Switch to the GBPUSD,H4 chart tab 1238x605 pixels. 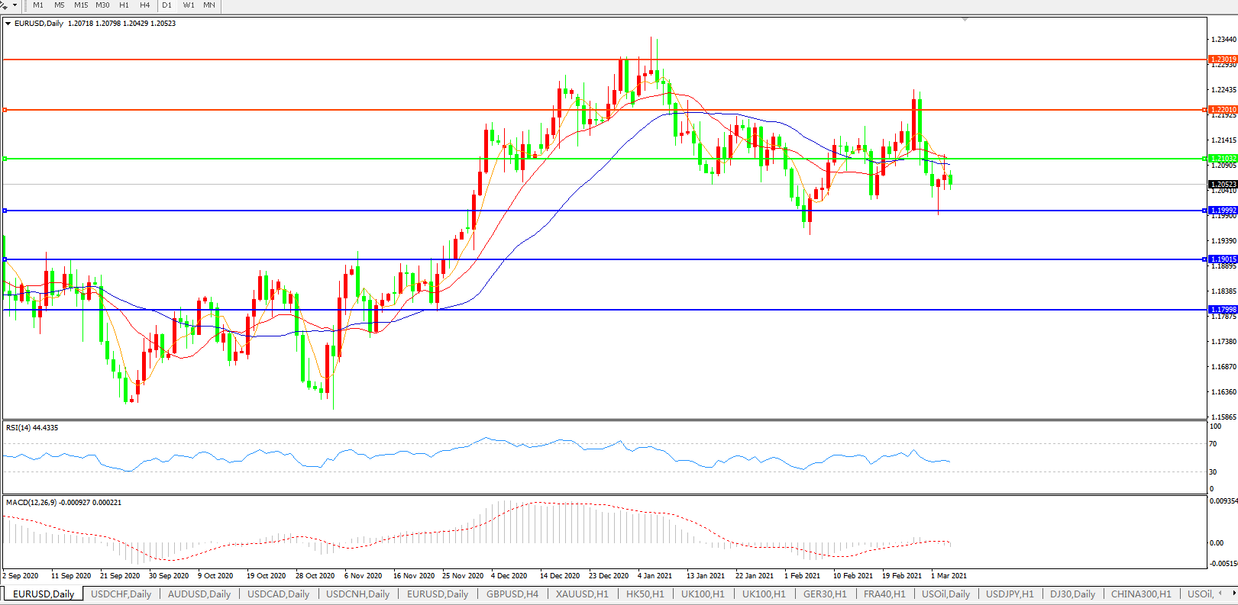click(512, 594)
